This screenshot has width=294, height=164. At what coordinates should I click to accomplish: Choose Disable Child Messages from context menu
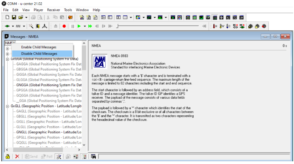(42, 54)
